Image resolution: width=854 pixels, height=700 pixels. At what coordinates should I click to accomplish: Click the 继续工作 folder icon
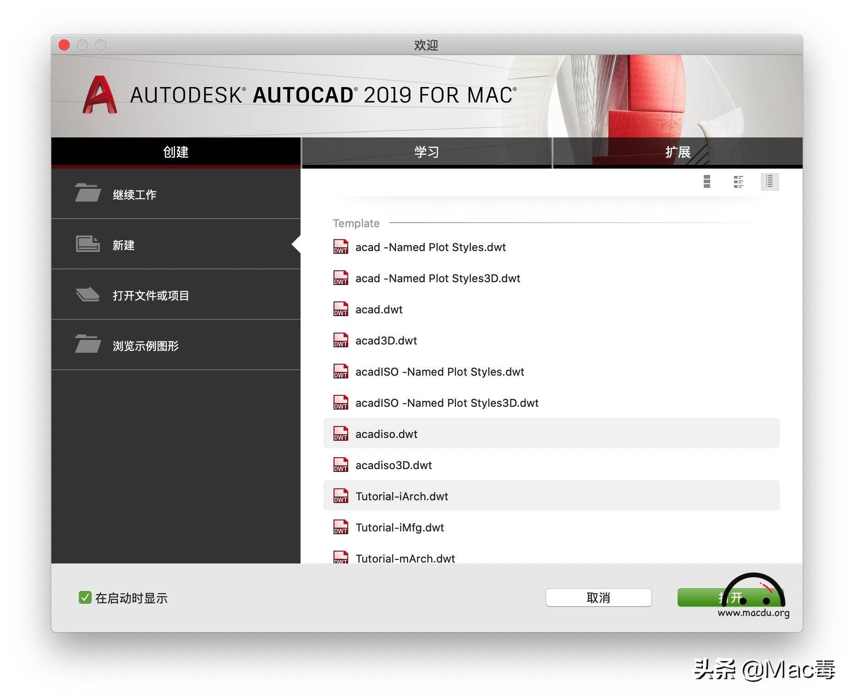[x=88, y=193]
